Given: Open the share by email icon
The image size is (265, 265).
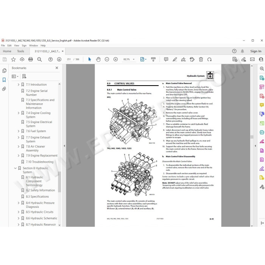Looking at the screenshot, I should coord(253,59).
